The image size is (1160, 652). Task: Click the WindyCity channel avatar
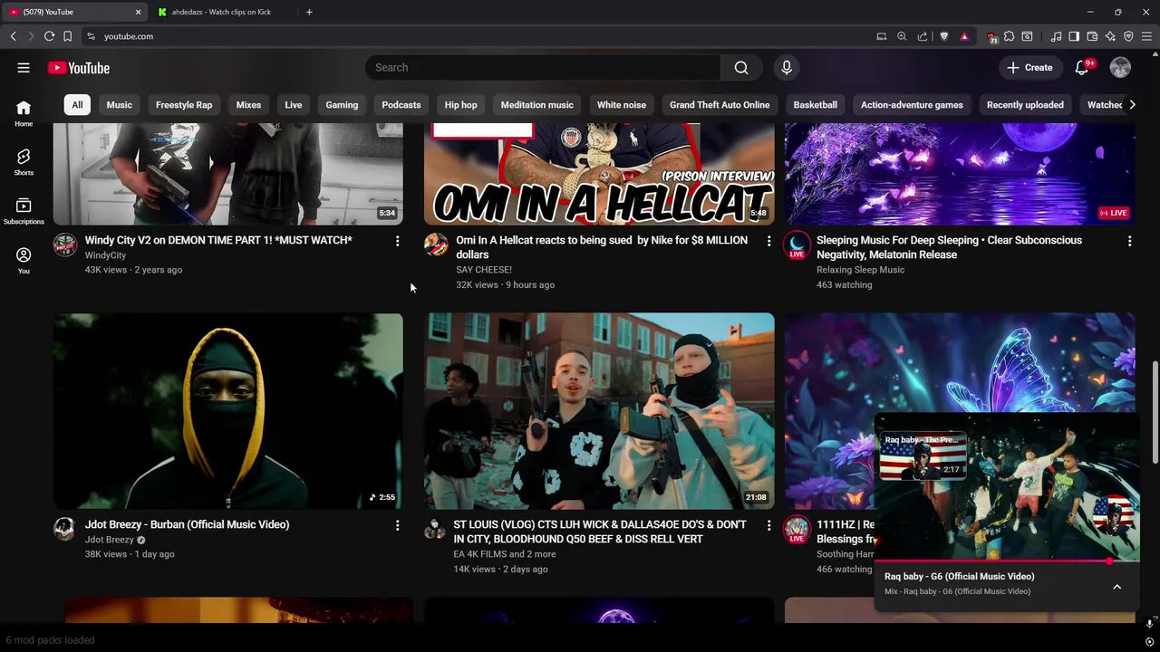pos(64,244)
